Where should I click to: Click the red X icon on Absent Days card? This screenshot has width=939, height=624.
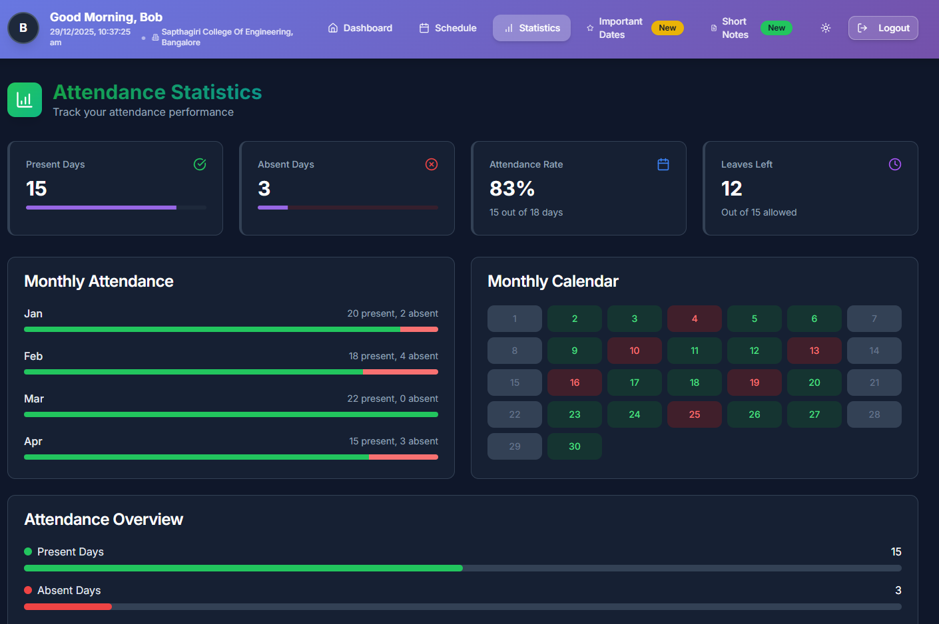(431, 164)
